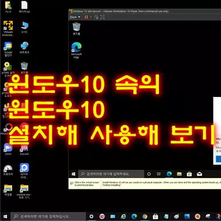The image size is (221, 221).
Task: Open Settings gear in the host taskbar
Action: click(x=92, y=216)
